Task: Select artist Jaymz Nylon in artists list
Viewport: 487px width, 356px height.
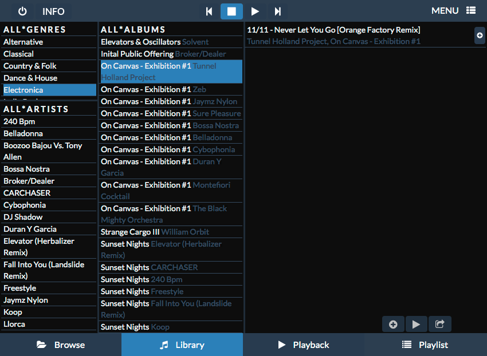Action: tap(49, 300)
